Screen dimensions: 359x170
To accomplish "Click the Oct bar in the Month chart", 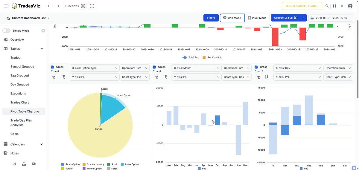I will pos(217,120).
